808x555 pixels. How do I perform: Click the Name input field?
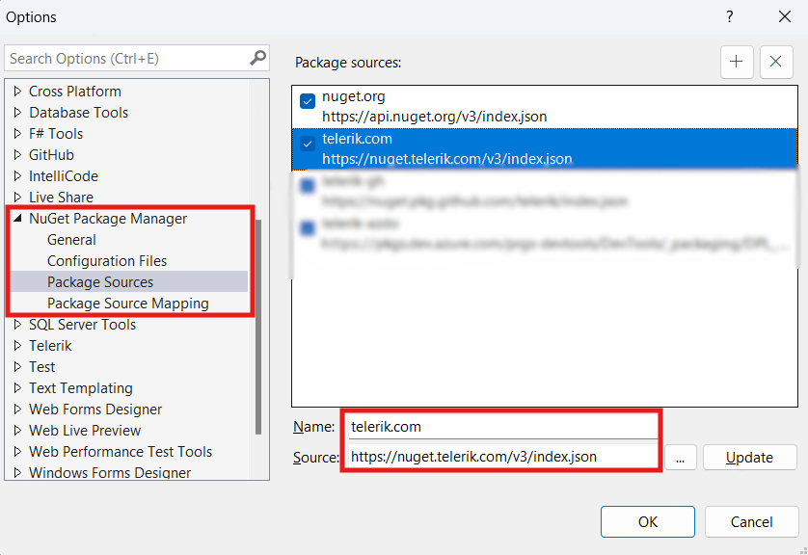[x=503, y=426]
